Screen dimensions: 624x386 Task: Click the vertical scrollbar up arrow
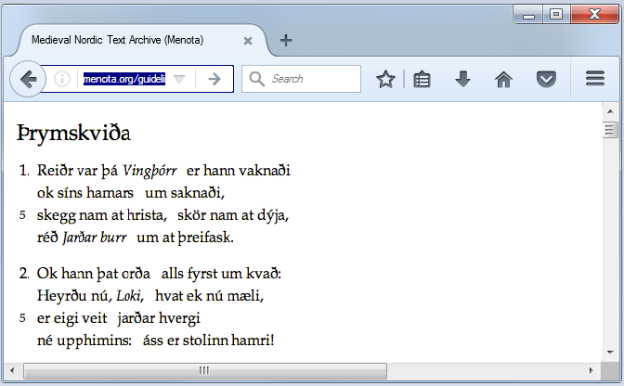610,109
